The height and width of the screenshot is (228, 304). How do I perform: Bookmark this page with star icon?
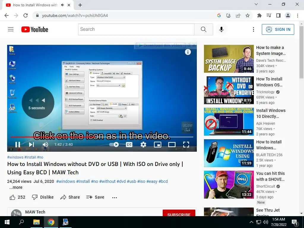click(x=248, y=15)
